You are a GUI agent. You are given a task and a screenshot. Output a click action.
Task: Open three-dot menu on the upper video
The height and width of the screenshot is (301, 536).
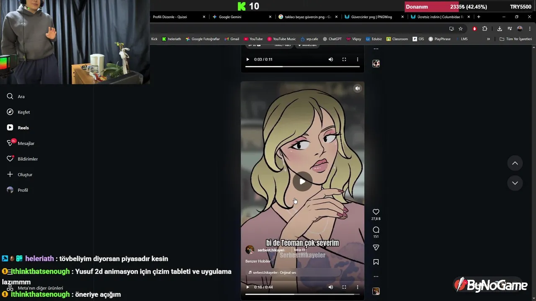(x=357, y=59)
